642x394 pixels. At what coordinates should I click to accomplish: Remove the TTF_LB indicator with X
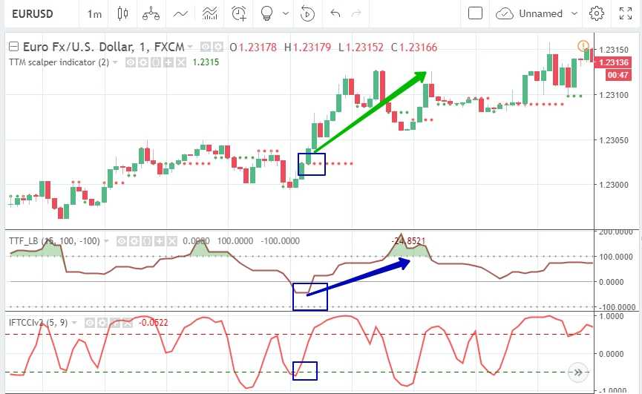[x=172, y=241]
